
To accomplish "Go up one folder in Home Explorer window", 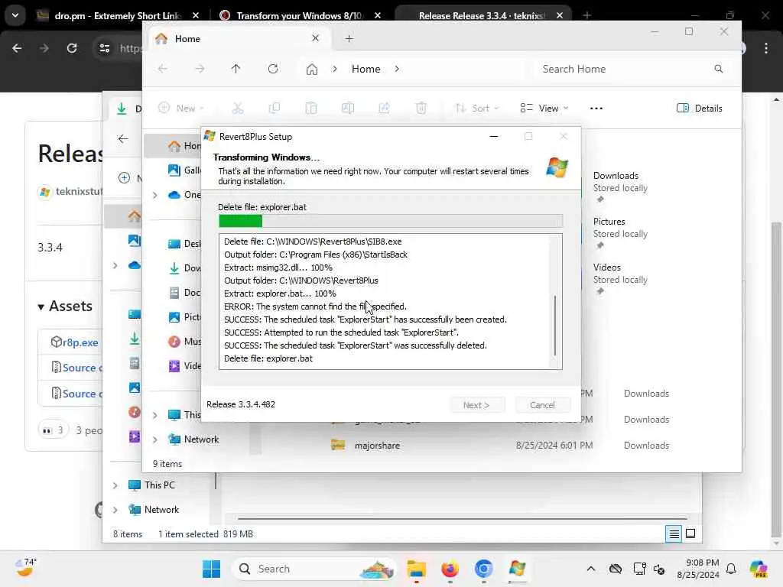I will (236, 68).
